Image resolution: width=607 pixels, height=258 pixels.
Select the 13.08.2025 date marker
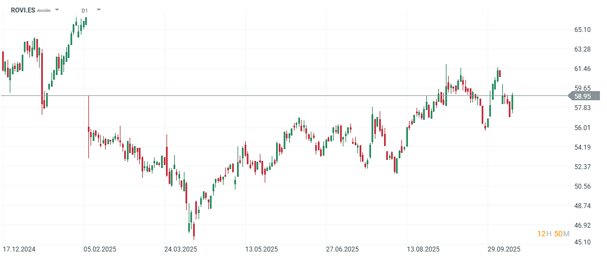(423, 249)
